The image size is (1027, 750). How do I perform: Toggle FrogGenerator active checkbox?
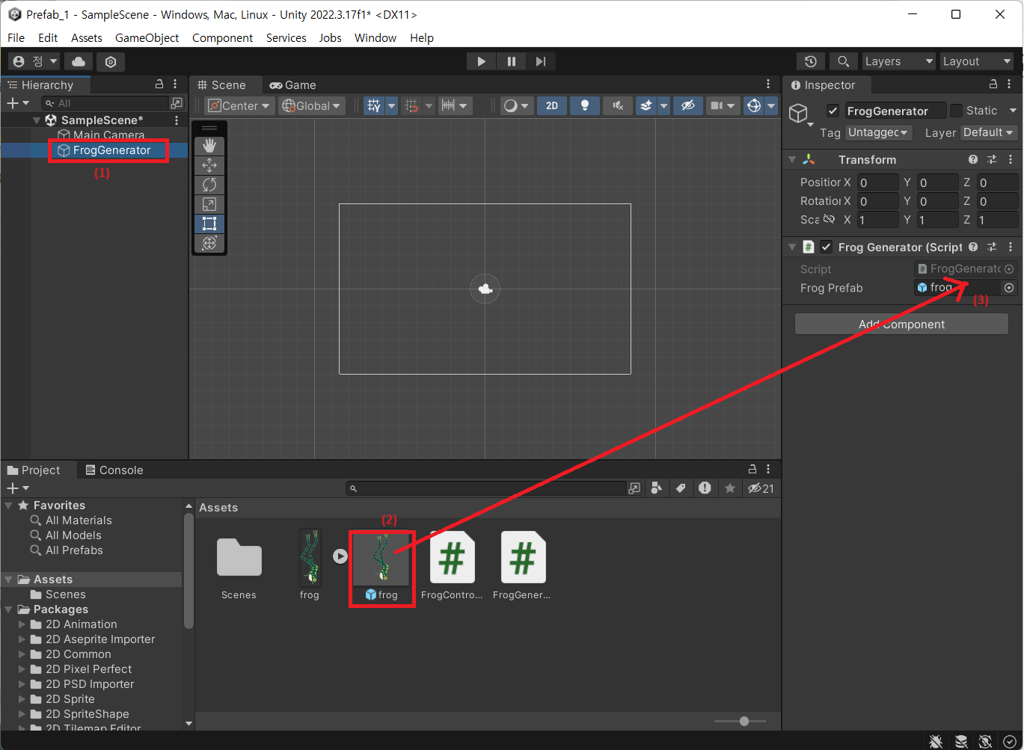click(x=833, y=111)
